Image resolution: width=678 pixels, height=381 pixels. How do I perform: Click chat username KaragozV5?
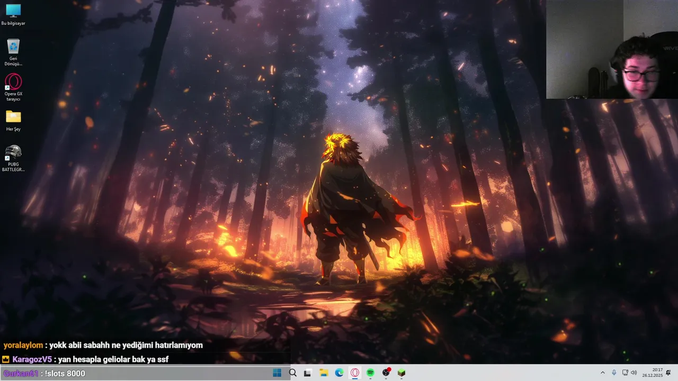click(32, 359)
